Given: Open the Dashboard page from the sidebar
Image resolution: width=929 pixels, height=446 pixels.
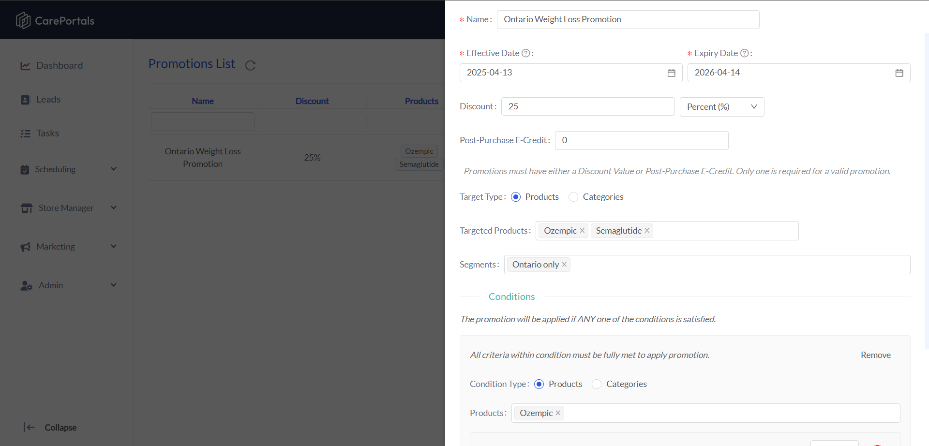Looking at the screenshot, I should [x=60, y=65].
